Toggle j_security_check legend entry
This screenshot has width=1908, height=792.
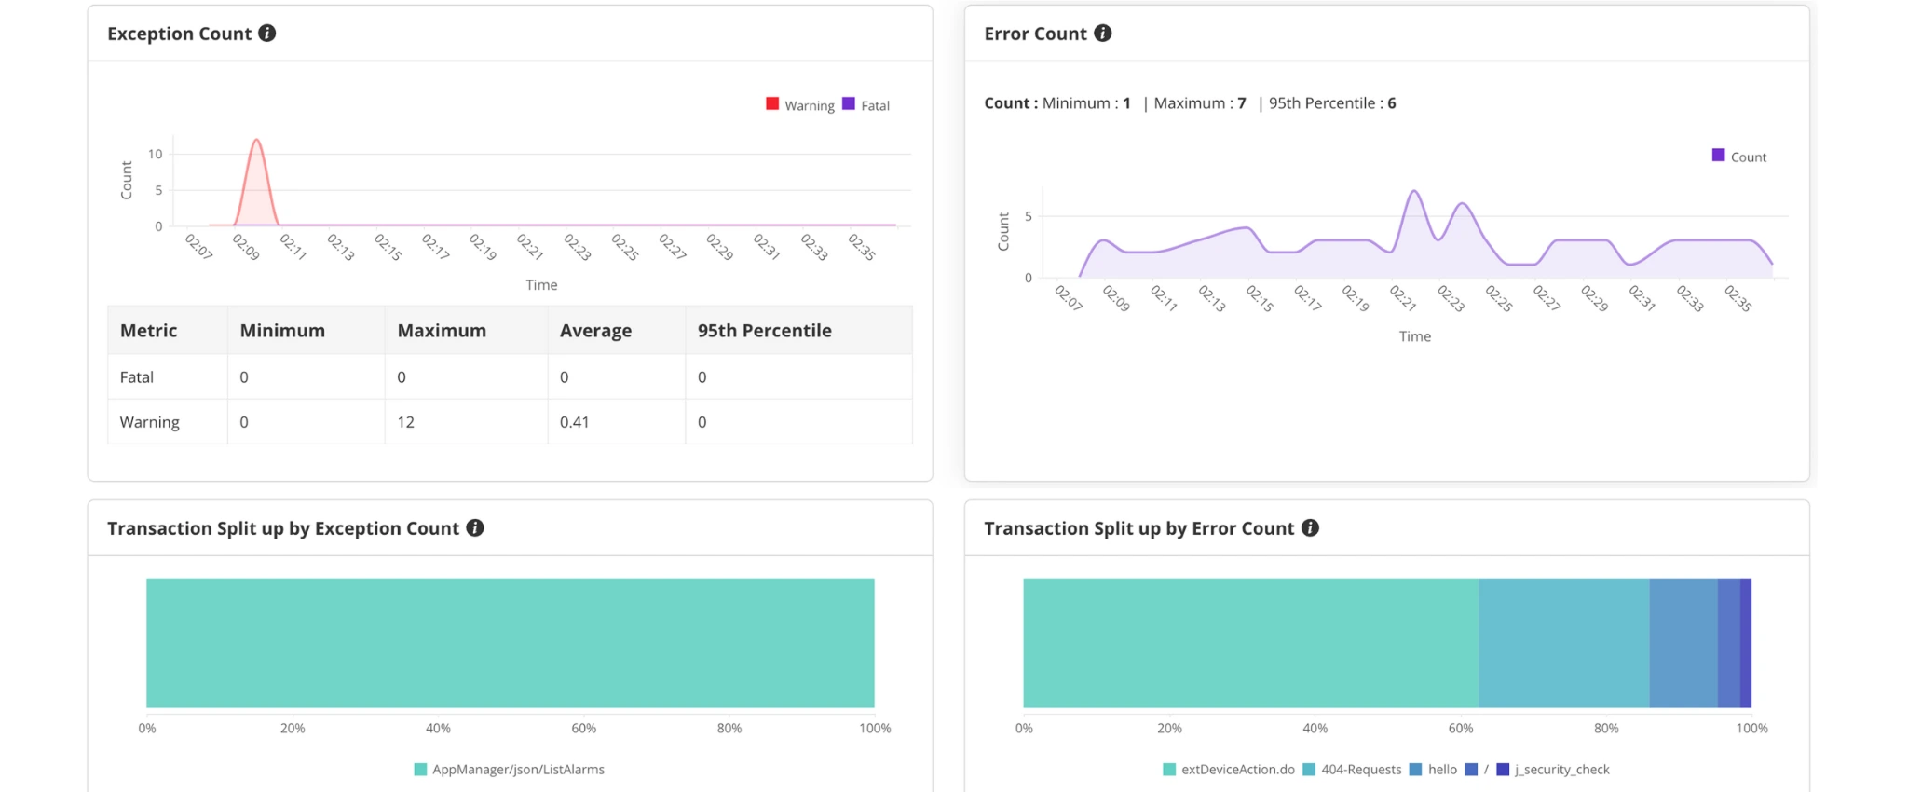[x=1552, y=770]
